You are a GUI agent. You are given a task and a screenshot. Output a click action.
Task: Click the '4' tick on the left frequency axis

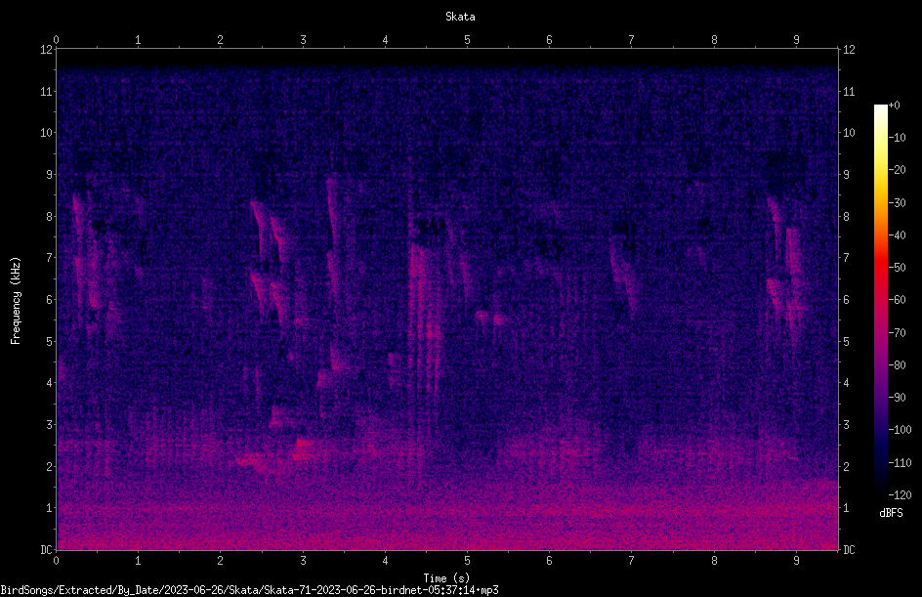click(49, 383)
